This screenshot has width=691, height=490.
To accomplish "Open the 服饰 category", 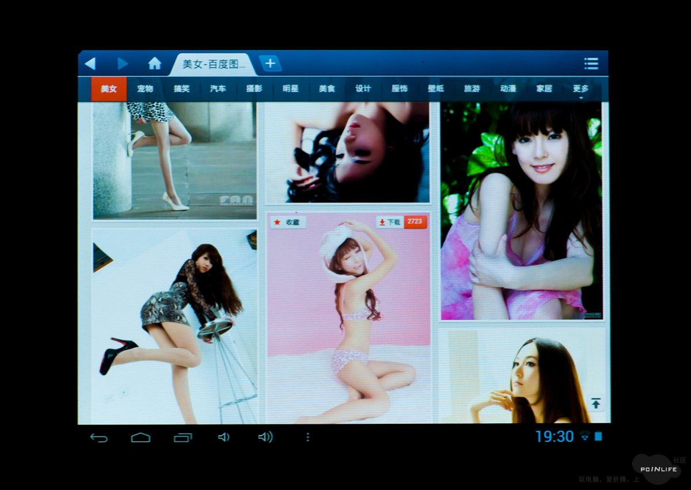I will [x=399, y=89].
